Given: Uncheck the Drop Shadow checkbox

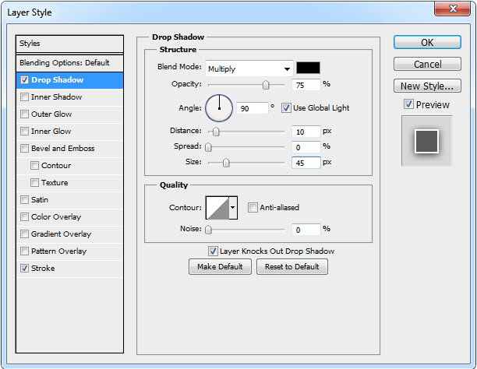Looking at the screenshot, I should 25,80.
